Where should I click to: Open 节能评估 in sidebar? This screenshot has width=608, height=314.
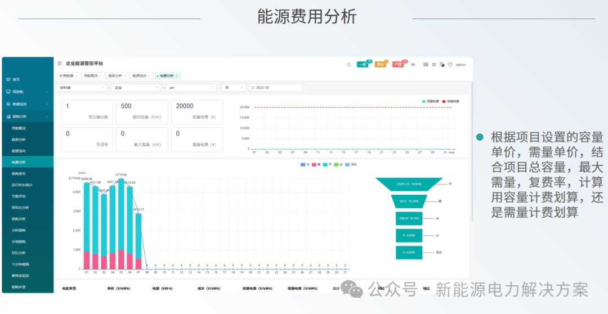click(x=28, y=196)
